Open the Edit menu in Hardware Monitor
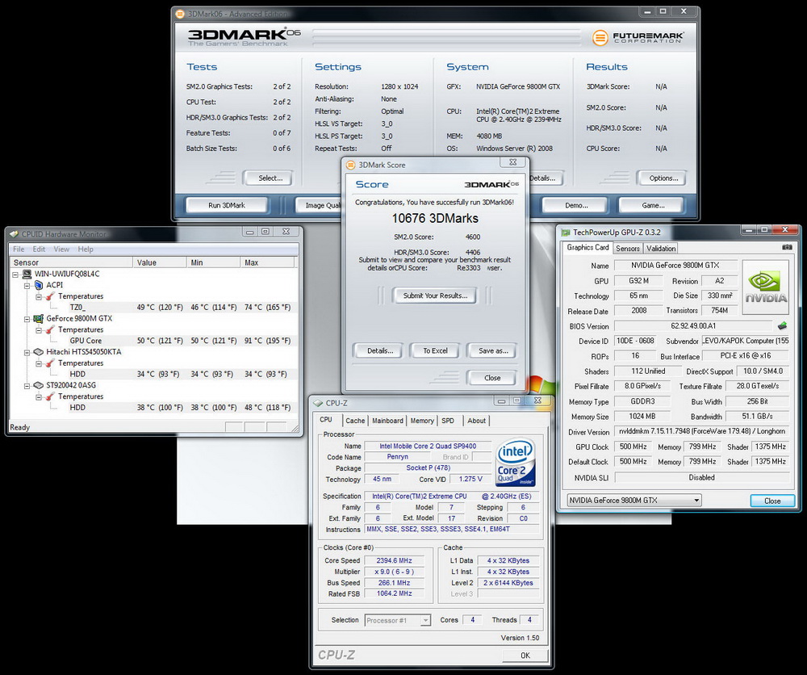 pyautogui.click(x=39, y=249)
